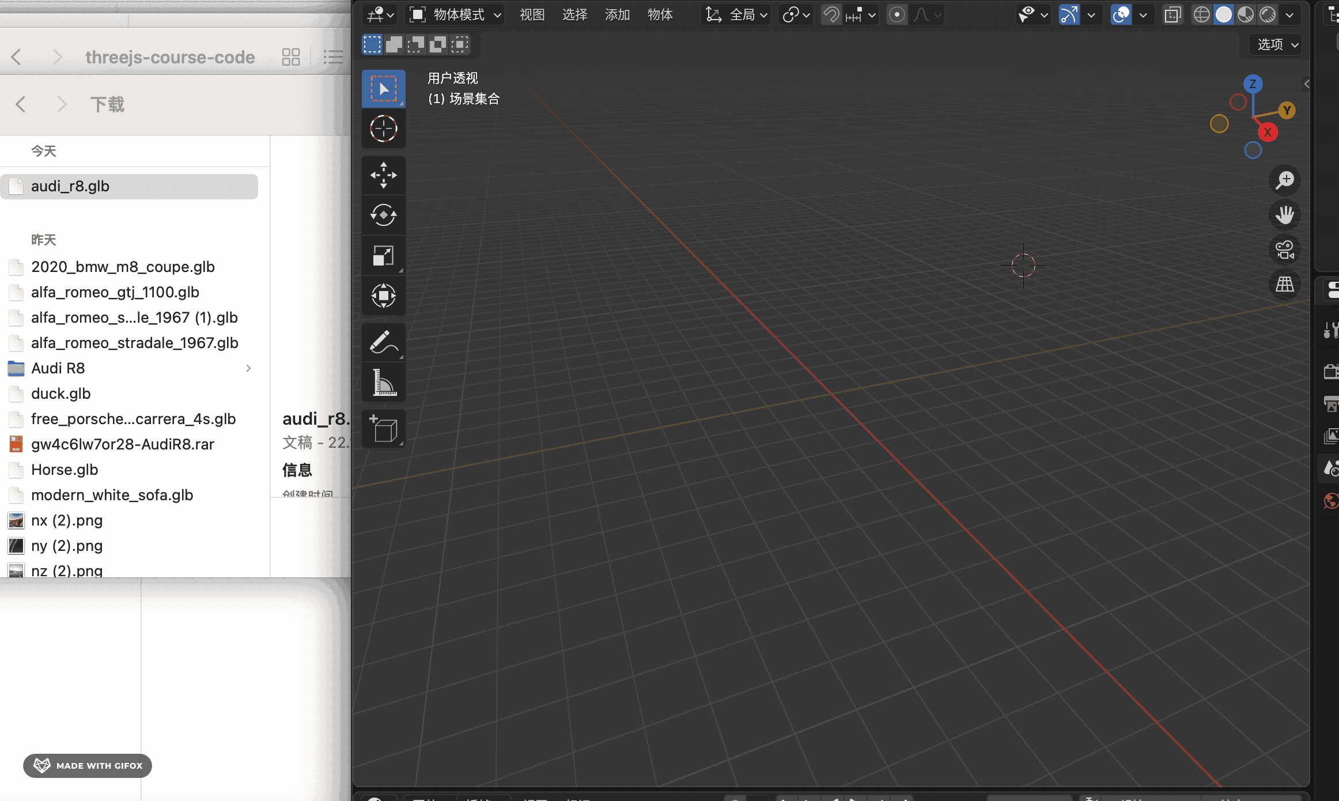
Task: Select the Rotate tool
Action: (383, 216)
